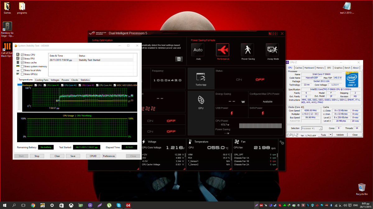Viewport: 373px width, 209px height.
Task: Switch to the Voltages tab in AIDA64
Action: tap(55, 80)
